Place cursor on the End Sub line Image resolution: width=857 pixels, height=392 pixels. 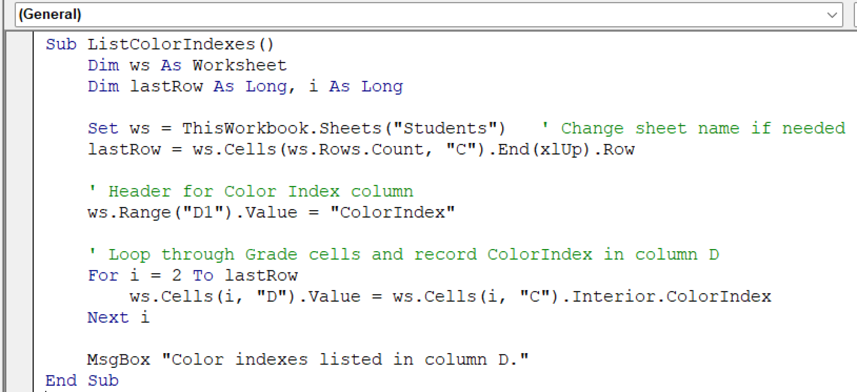82,380
